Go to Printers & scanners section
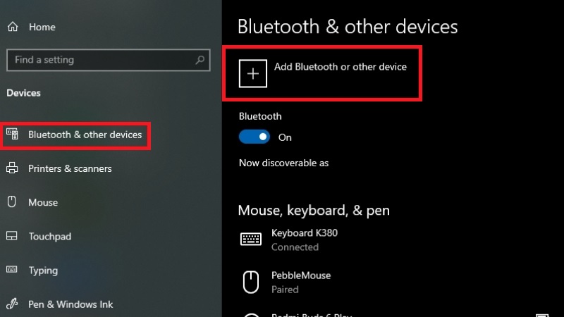564x317 pixels. click(x=70, y=168)
